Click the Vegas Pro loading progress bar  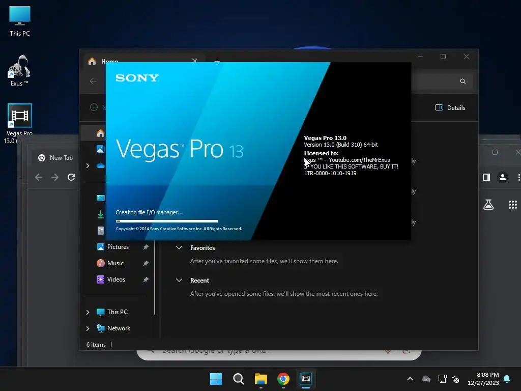pos(167,221)
